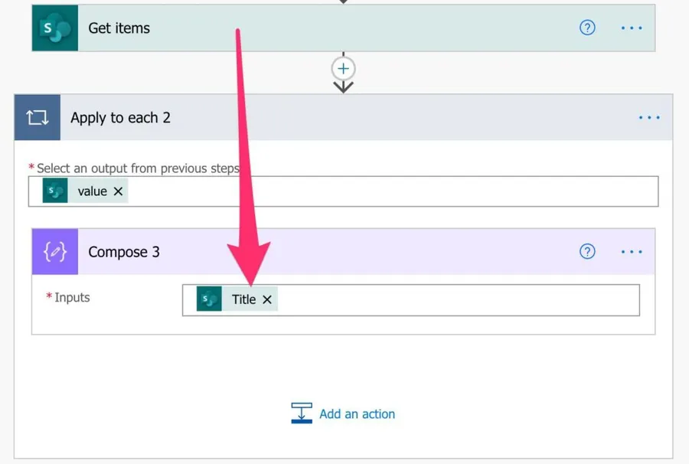Collapse the Compose 3 action header
689x464 pixels.
(344, 252)
